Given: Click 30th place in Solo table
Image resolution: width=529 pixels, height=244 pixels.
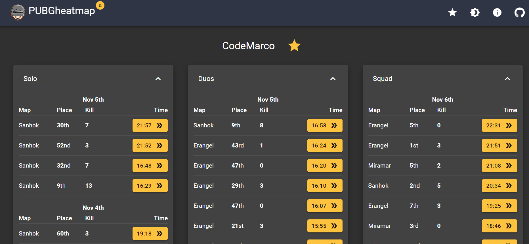Looking at the screenshot, I should point(63,125).
